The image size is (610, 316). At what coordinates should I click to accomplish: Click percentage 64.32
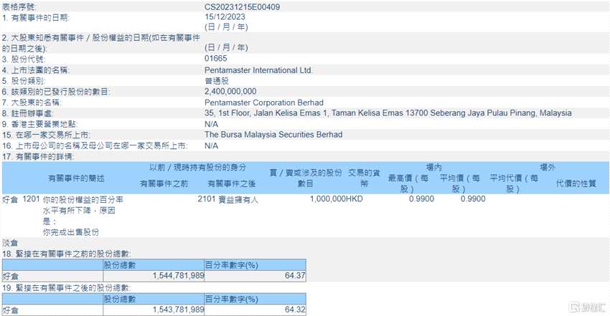coord(295,310)
